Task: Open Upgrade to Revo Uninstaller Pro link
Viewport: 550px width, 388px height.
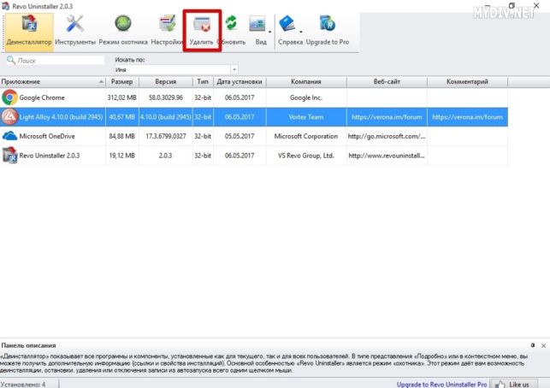Action: point(441,385)
